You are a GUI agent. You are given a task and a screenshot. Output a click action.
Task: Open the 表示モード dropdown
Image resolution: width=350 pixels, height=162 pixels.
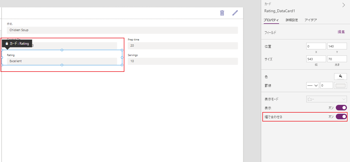pos(327,99)
